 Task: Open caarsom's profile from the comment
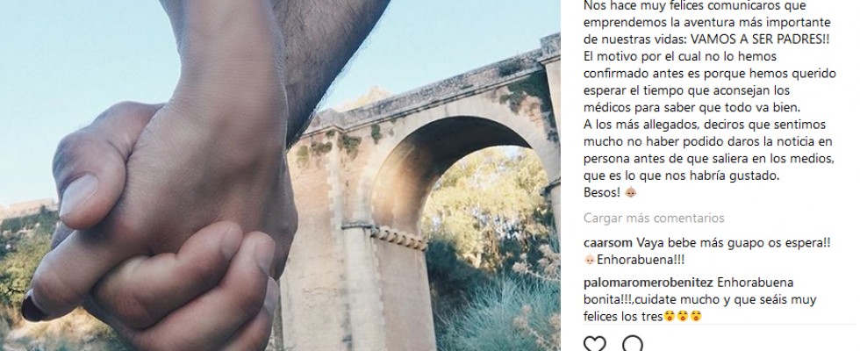608,243
